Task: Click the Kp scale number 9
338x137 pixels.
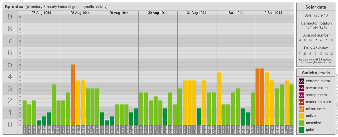Action: tap(10, 17)
